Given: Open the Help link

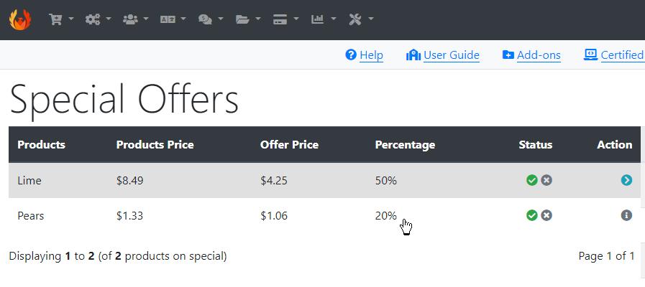Looking at the screenshot, I should coord(364,55).
